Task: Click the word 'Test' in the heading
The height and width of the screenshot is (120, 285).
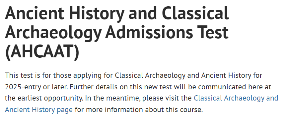Action: pos(213,32)
